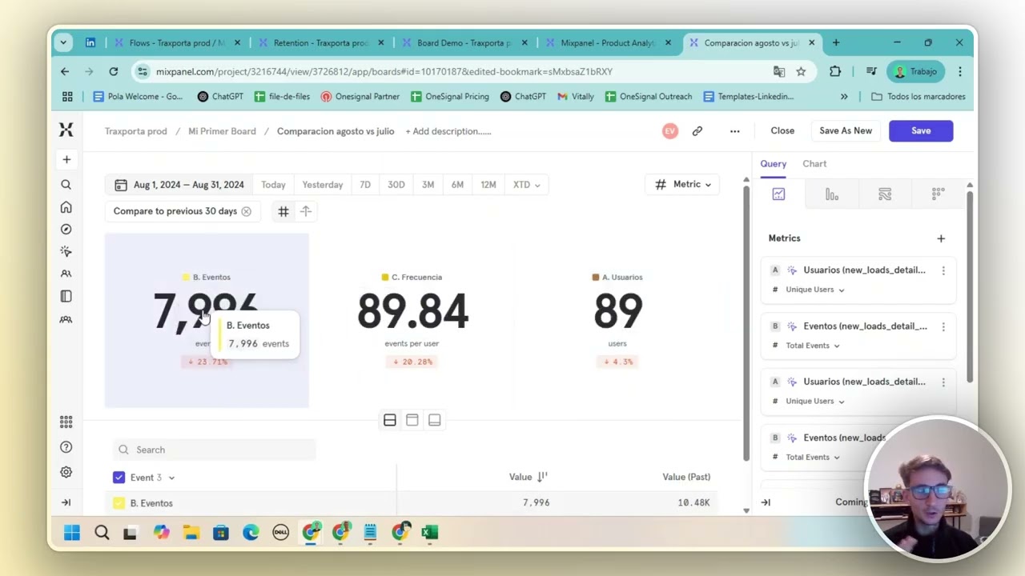The height and width of the screenshot is (576, 1025).
Task: Select the 30D date preset
Action: pos(396,185)
